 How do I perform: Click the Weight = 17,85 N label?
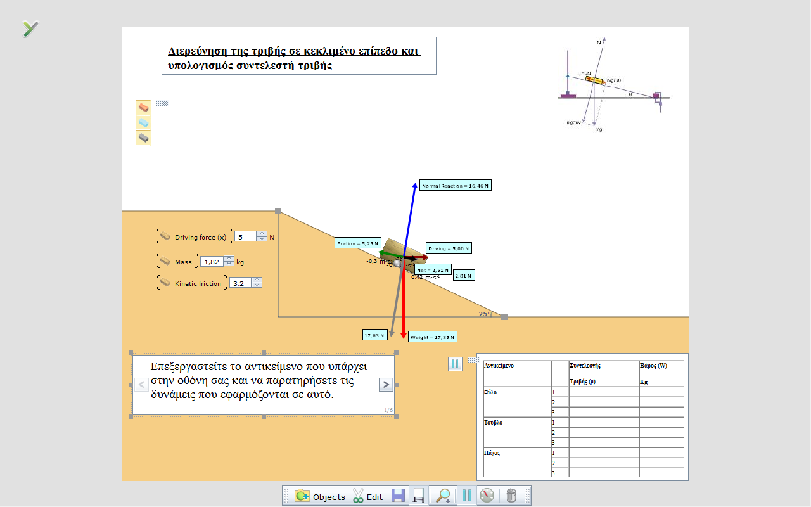[x=433, y=337]
